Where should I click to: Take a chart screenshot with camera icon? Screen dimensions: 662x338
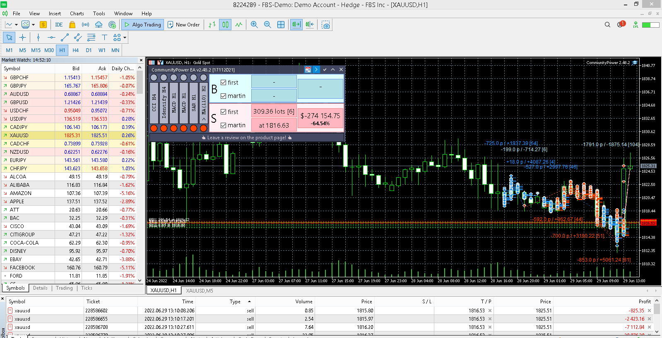[x=326, y=25]
